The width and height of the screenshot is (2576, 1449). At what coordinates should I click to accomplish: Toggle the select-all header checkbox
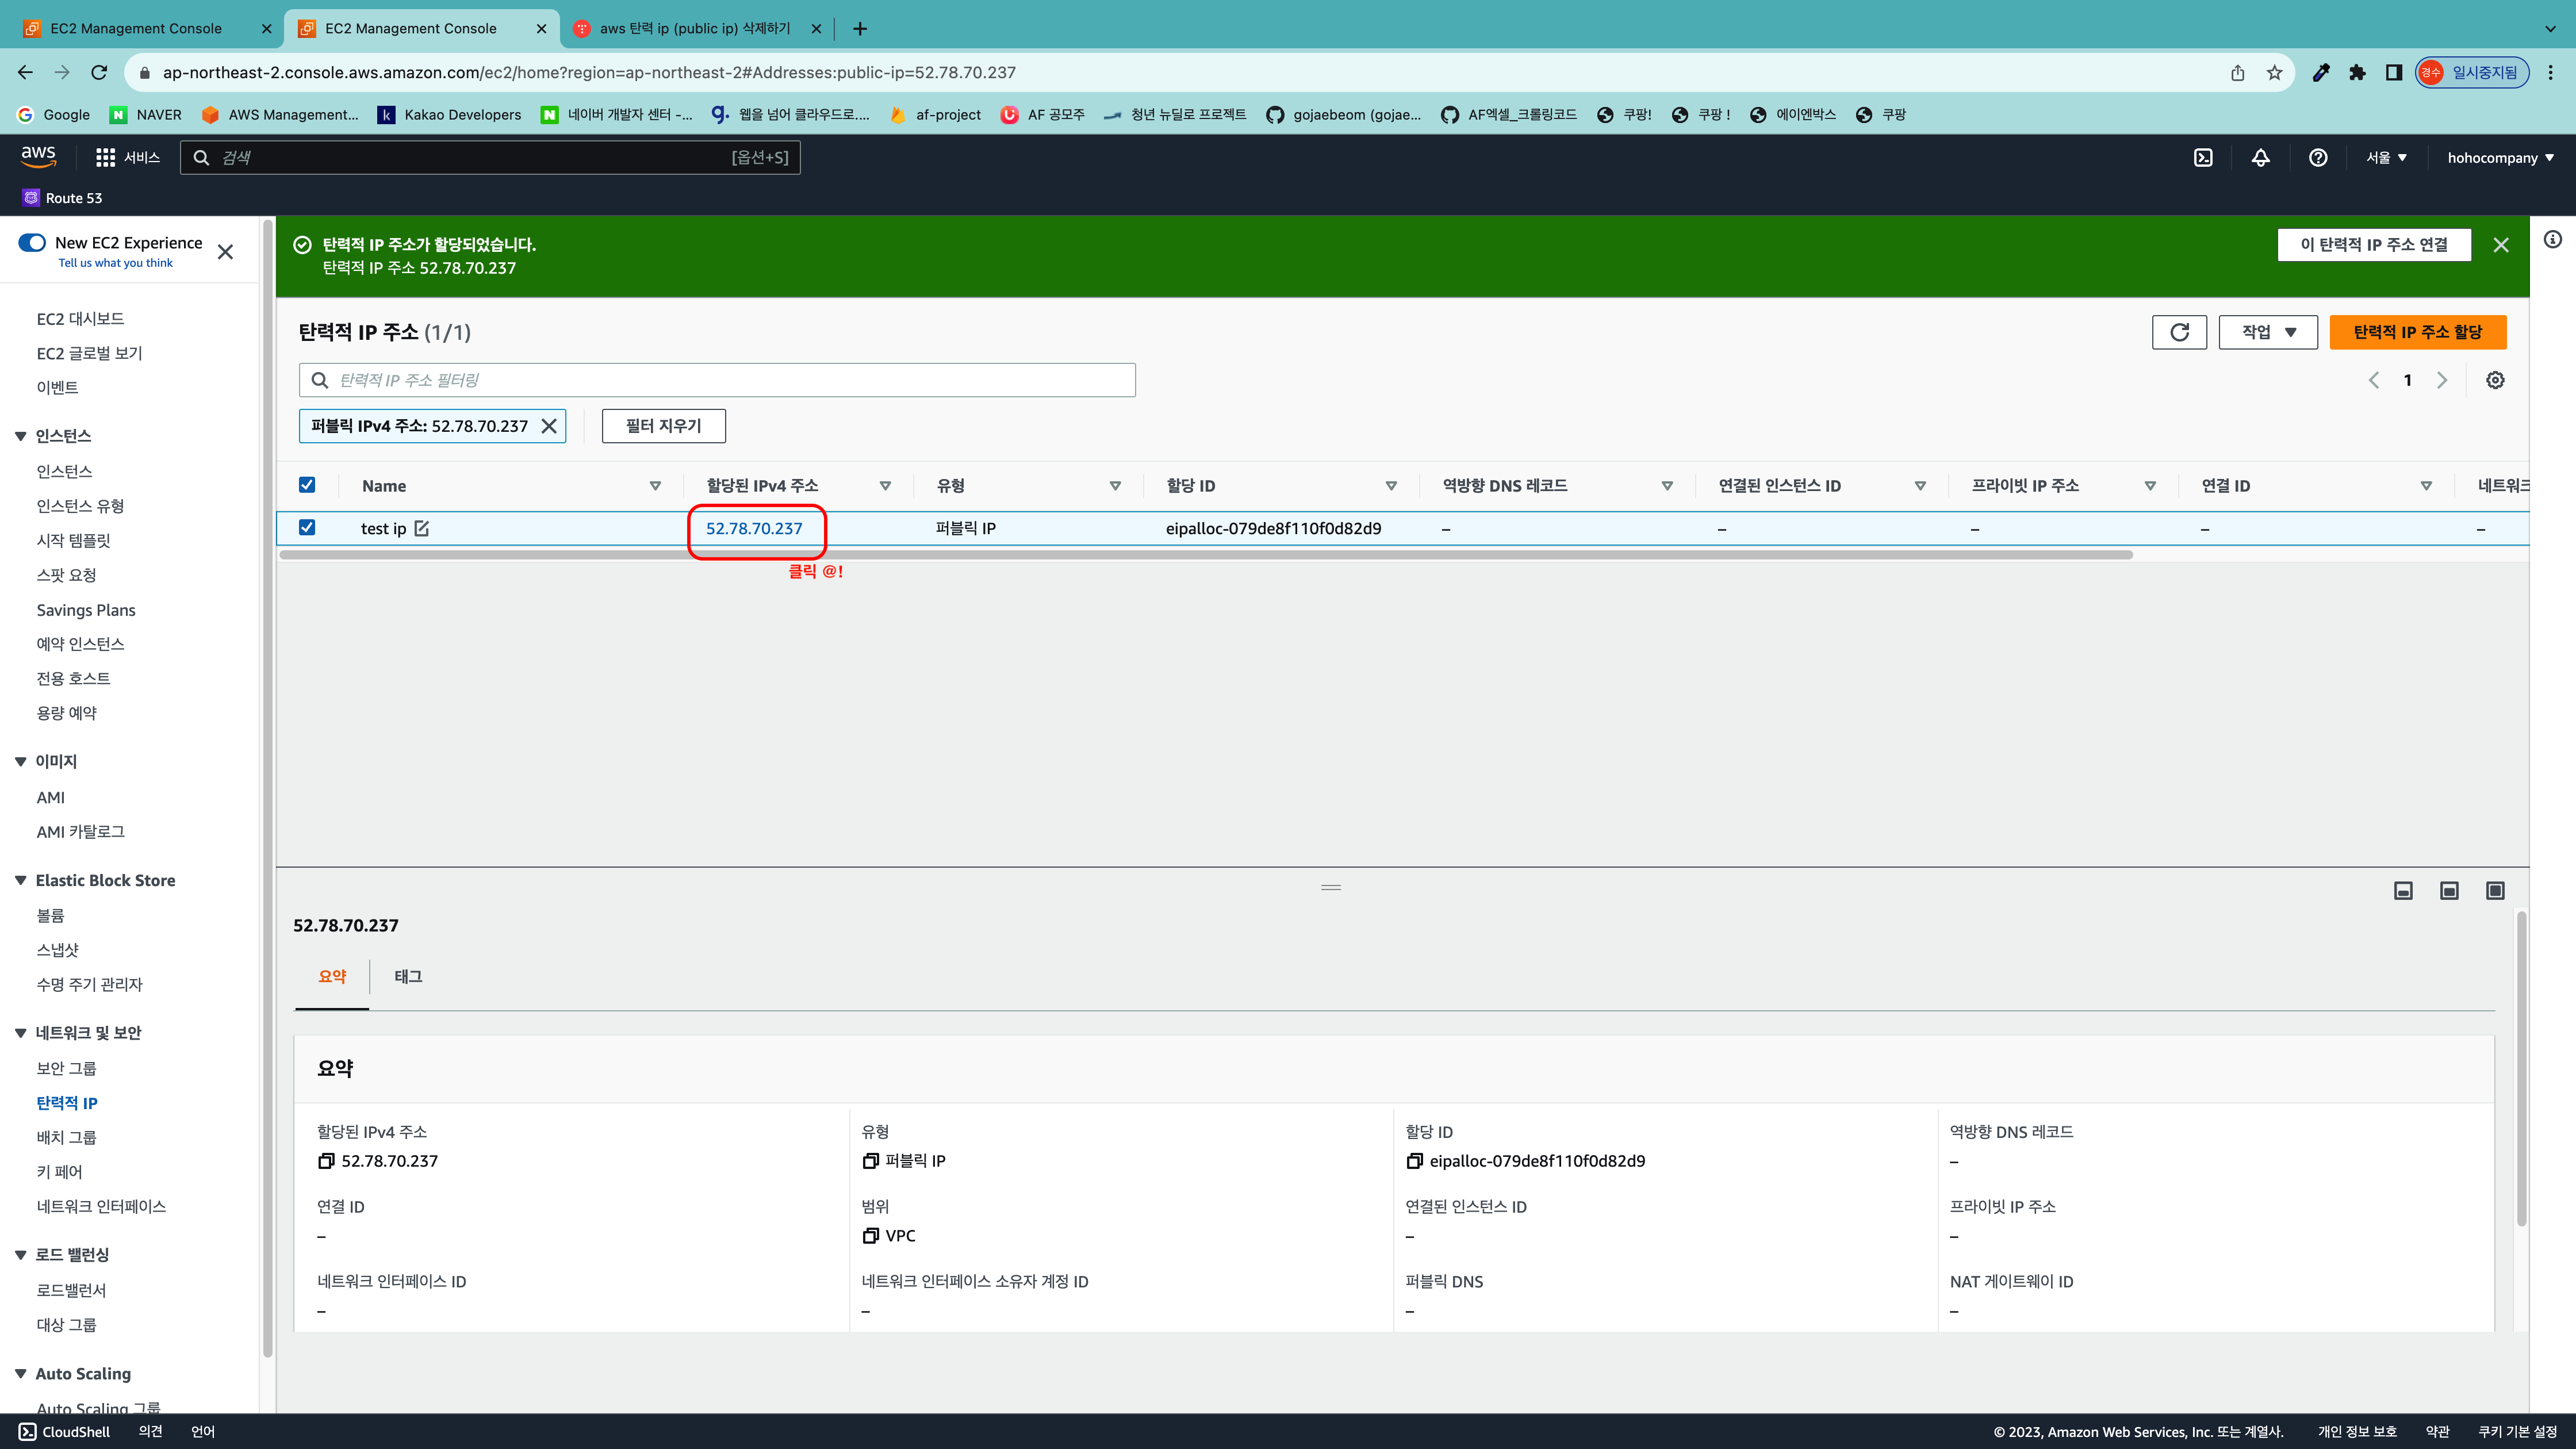[x=307, y=485]
